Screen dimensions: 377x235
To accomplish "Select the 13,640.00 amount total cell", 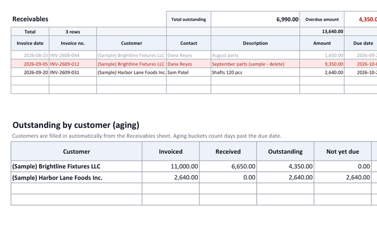I will (322, 31).
